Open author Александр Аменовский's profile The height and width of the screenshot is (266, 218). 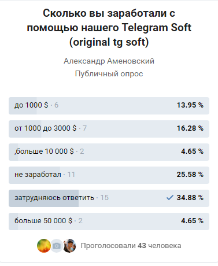click(x=109, y=61)
